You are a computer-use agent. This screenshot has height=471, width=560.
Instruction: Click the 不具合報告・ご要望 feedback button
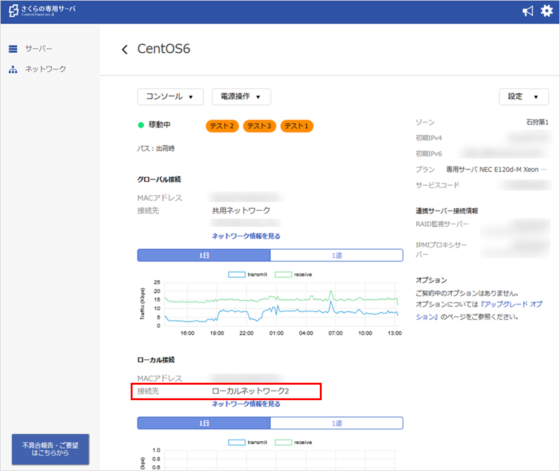coord(50,449)
